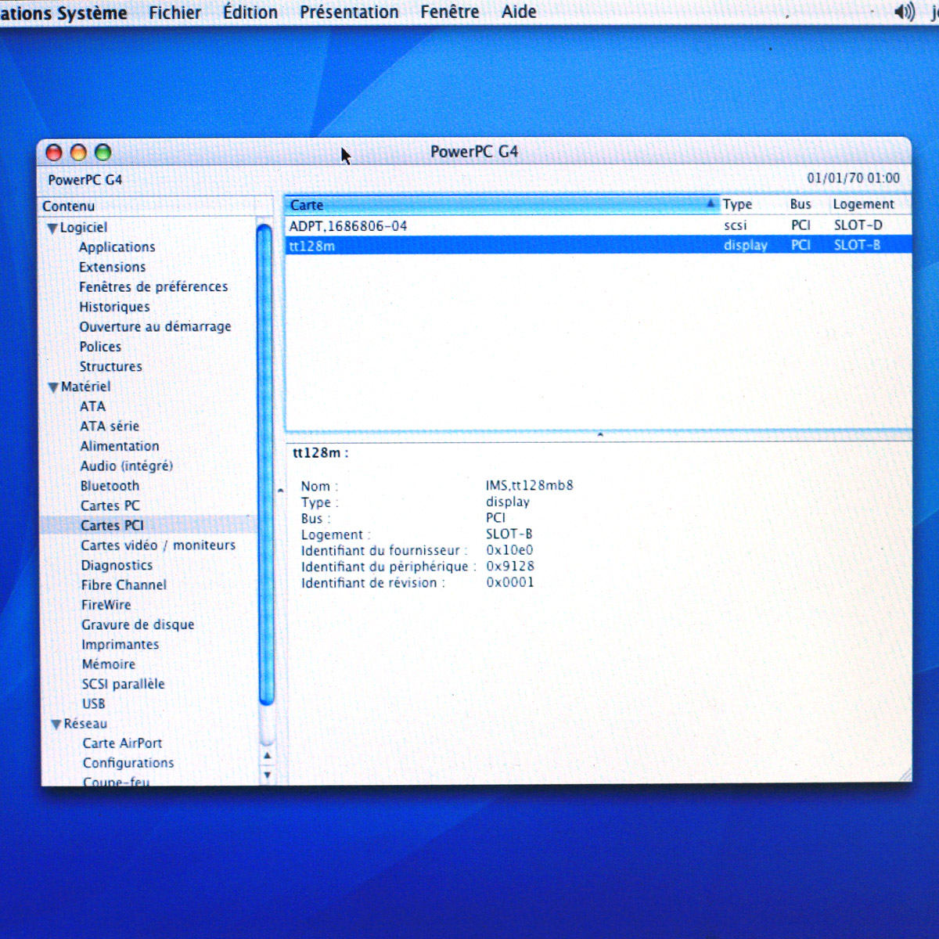939x939 pixels.
Task: Select Fibre Channel entry
Action: (x=124, y=585)
